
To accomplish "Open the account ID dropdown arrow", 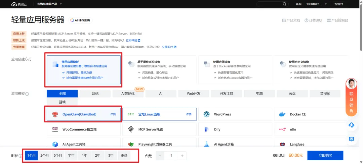I will tap(326, 4).
